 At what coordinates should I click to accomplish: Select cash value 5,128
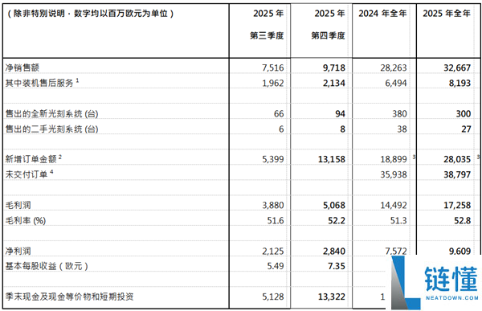coord(273,297)
